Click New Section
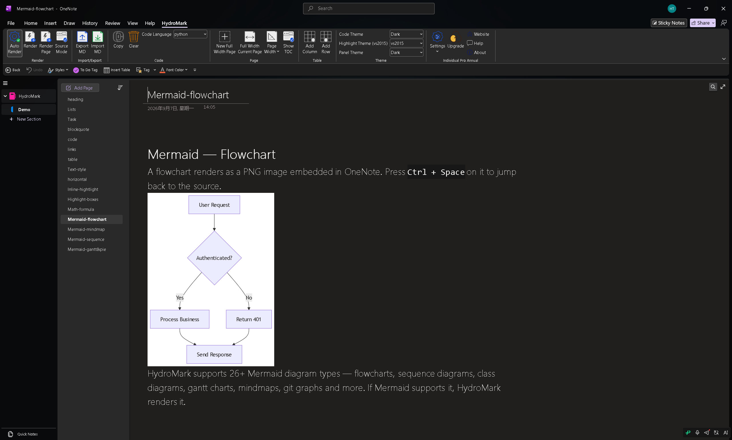 (25, 119)
